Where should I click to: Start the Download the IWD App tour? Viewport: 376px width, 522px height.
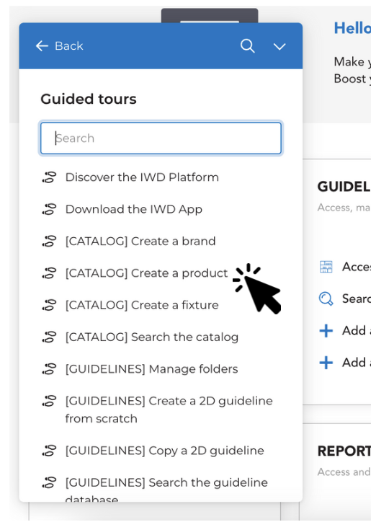coord(134,209)
